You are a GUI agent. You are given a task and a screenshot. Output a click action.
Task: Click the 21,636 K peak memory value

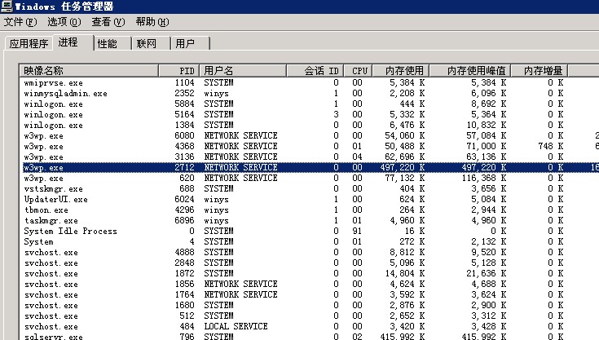point(486,273)
